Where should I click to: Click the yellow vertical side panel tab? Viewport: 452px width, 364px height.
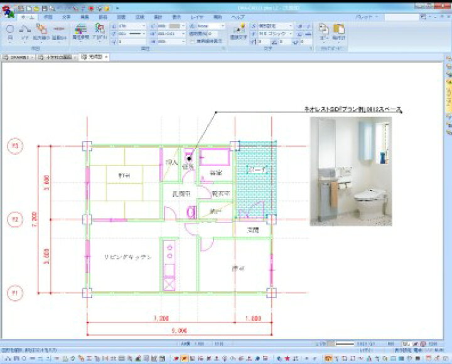448,95
